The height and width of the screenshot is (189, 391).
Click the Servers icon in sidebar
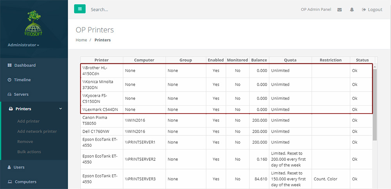(x=10, y=94)
